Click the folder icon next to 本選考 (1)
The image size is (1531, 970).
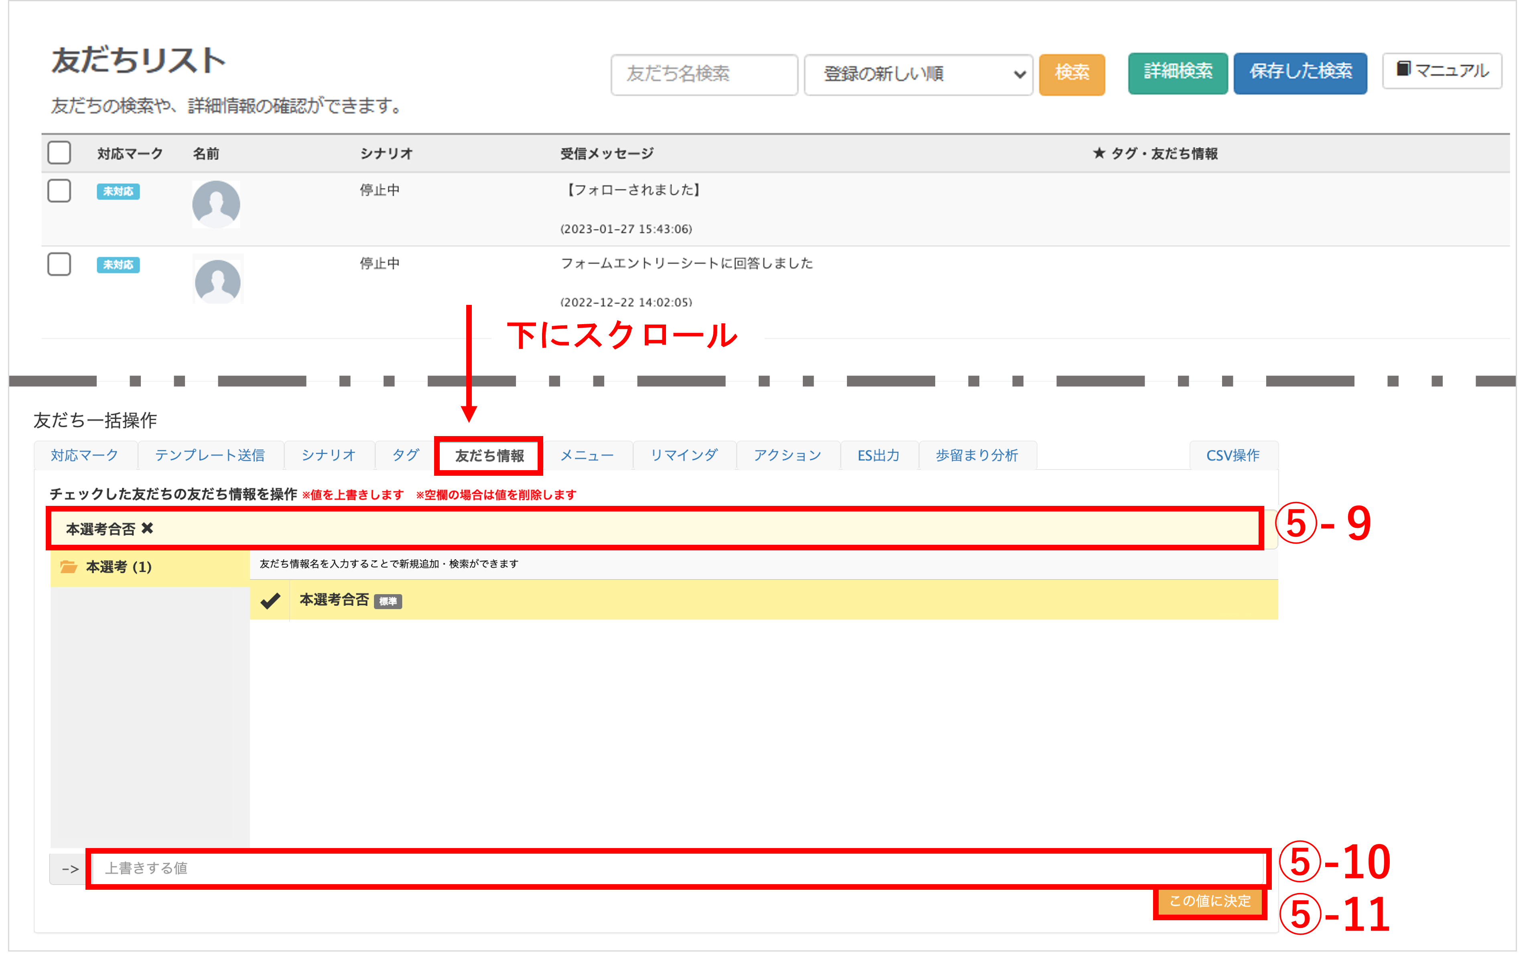[69, 566]
